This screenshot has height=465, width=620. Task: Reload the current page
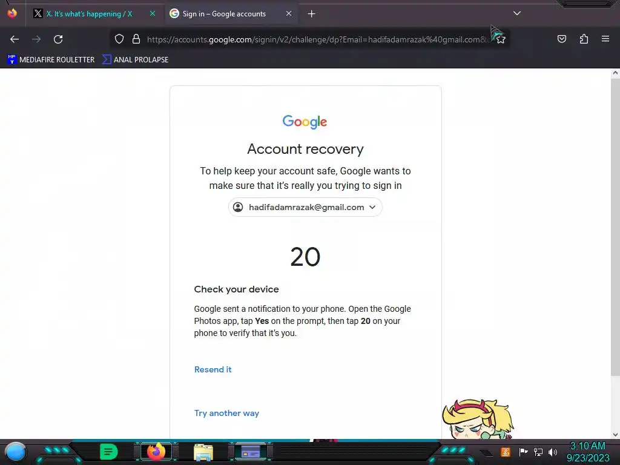click(58, 39)
